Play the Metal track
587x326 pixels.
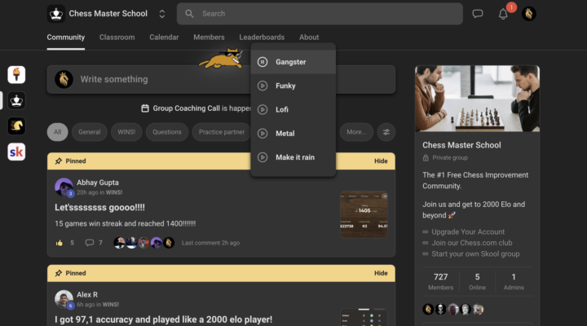[x=263, y=134]
